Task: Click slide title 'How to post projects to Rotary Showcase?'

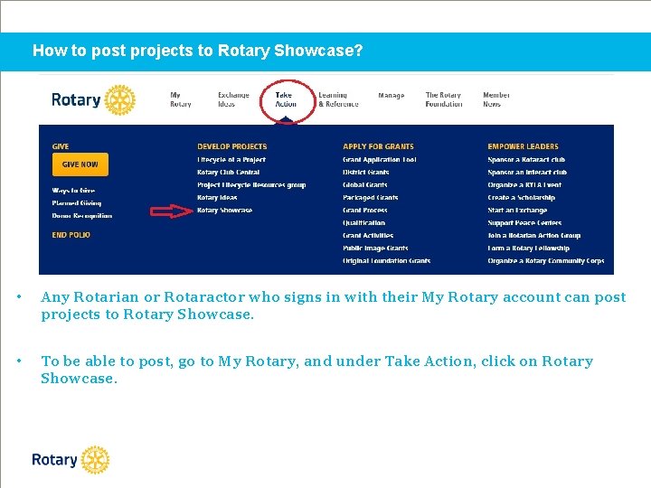Action: point(198,51)
